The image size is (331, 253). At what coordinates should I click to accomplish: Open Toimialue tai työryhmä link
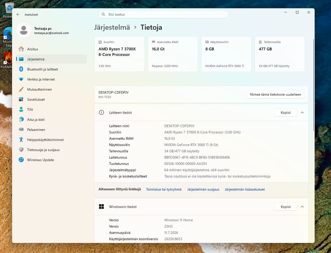164,189
